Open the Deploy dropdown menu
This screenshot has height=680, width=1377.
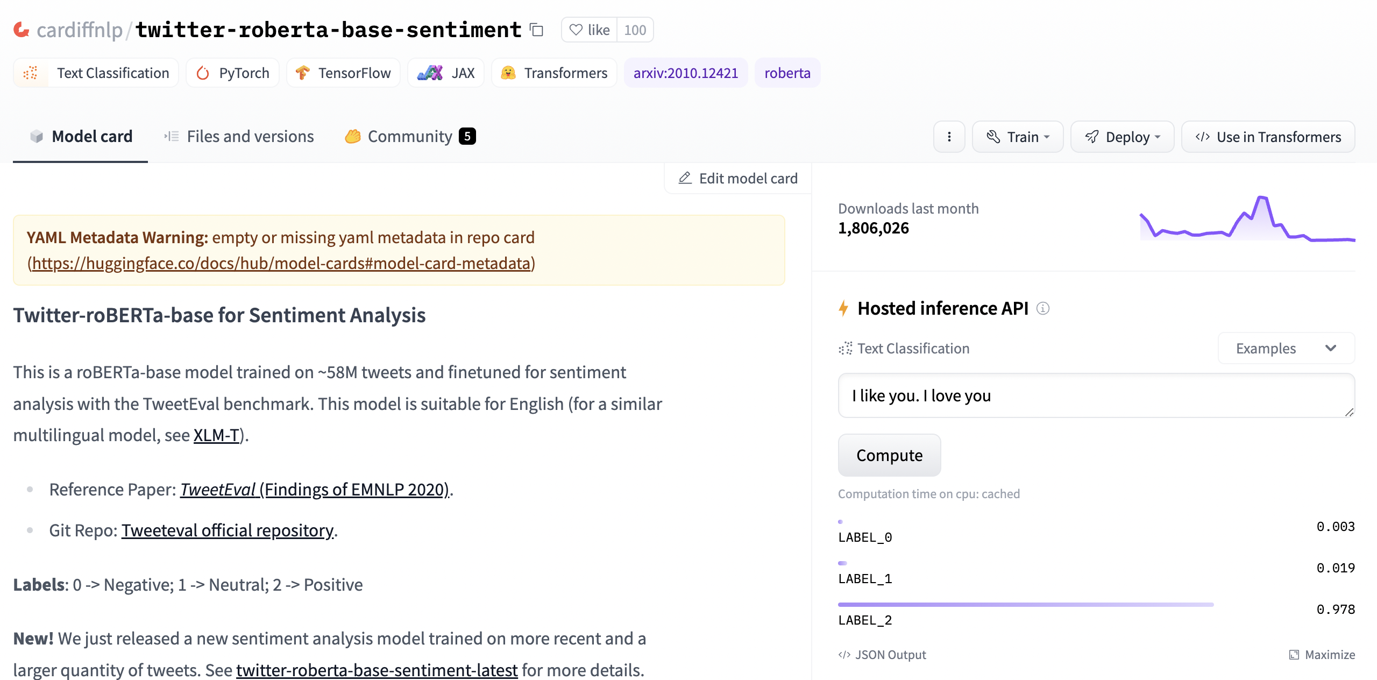(x=1123, y=136)
